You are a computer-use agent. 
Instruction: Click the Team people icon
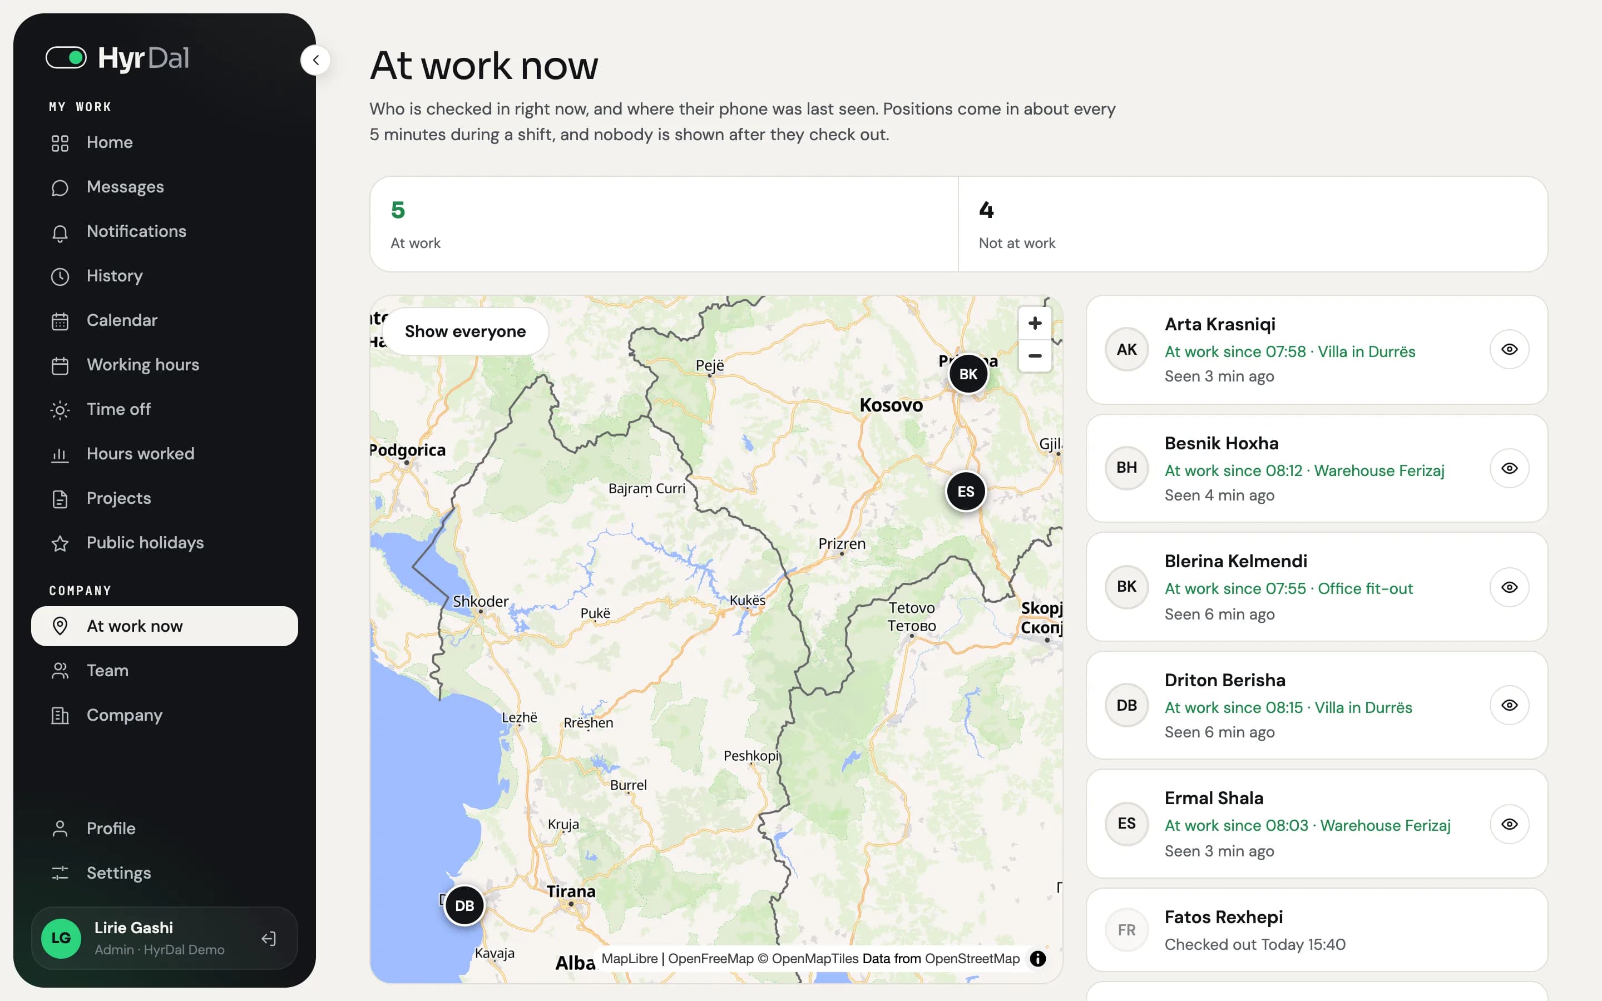(60, 671)
